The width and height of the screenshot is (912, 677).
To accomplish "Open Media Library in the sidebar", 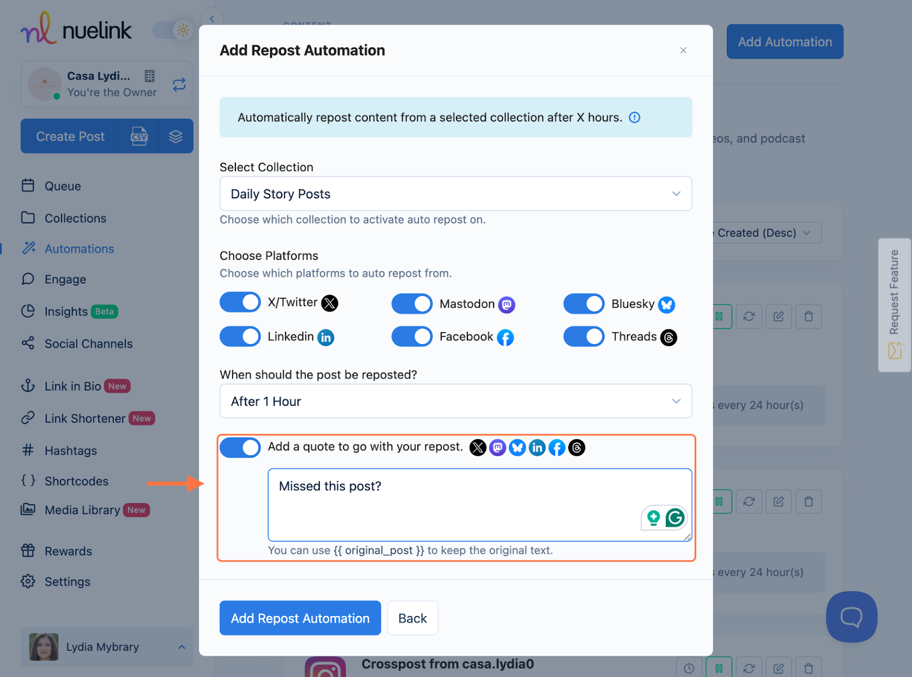I will (x=85, y=509).
